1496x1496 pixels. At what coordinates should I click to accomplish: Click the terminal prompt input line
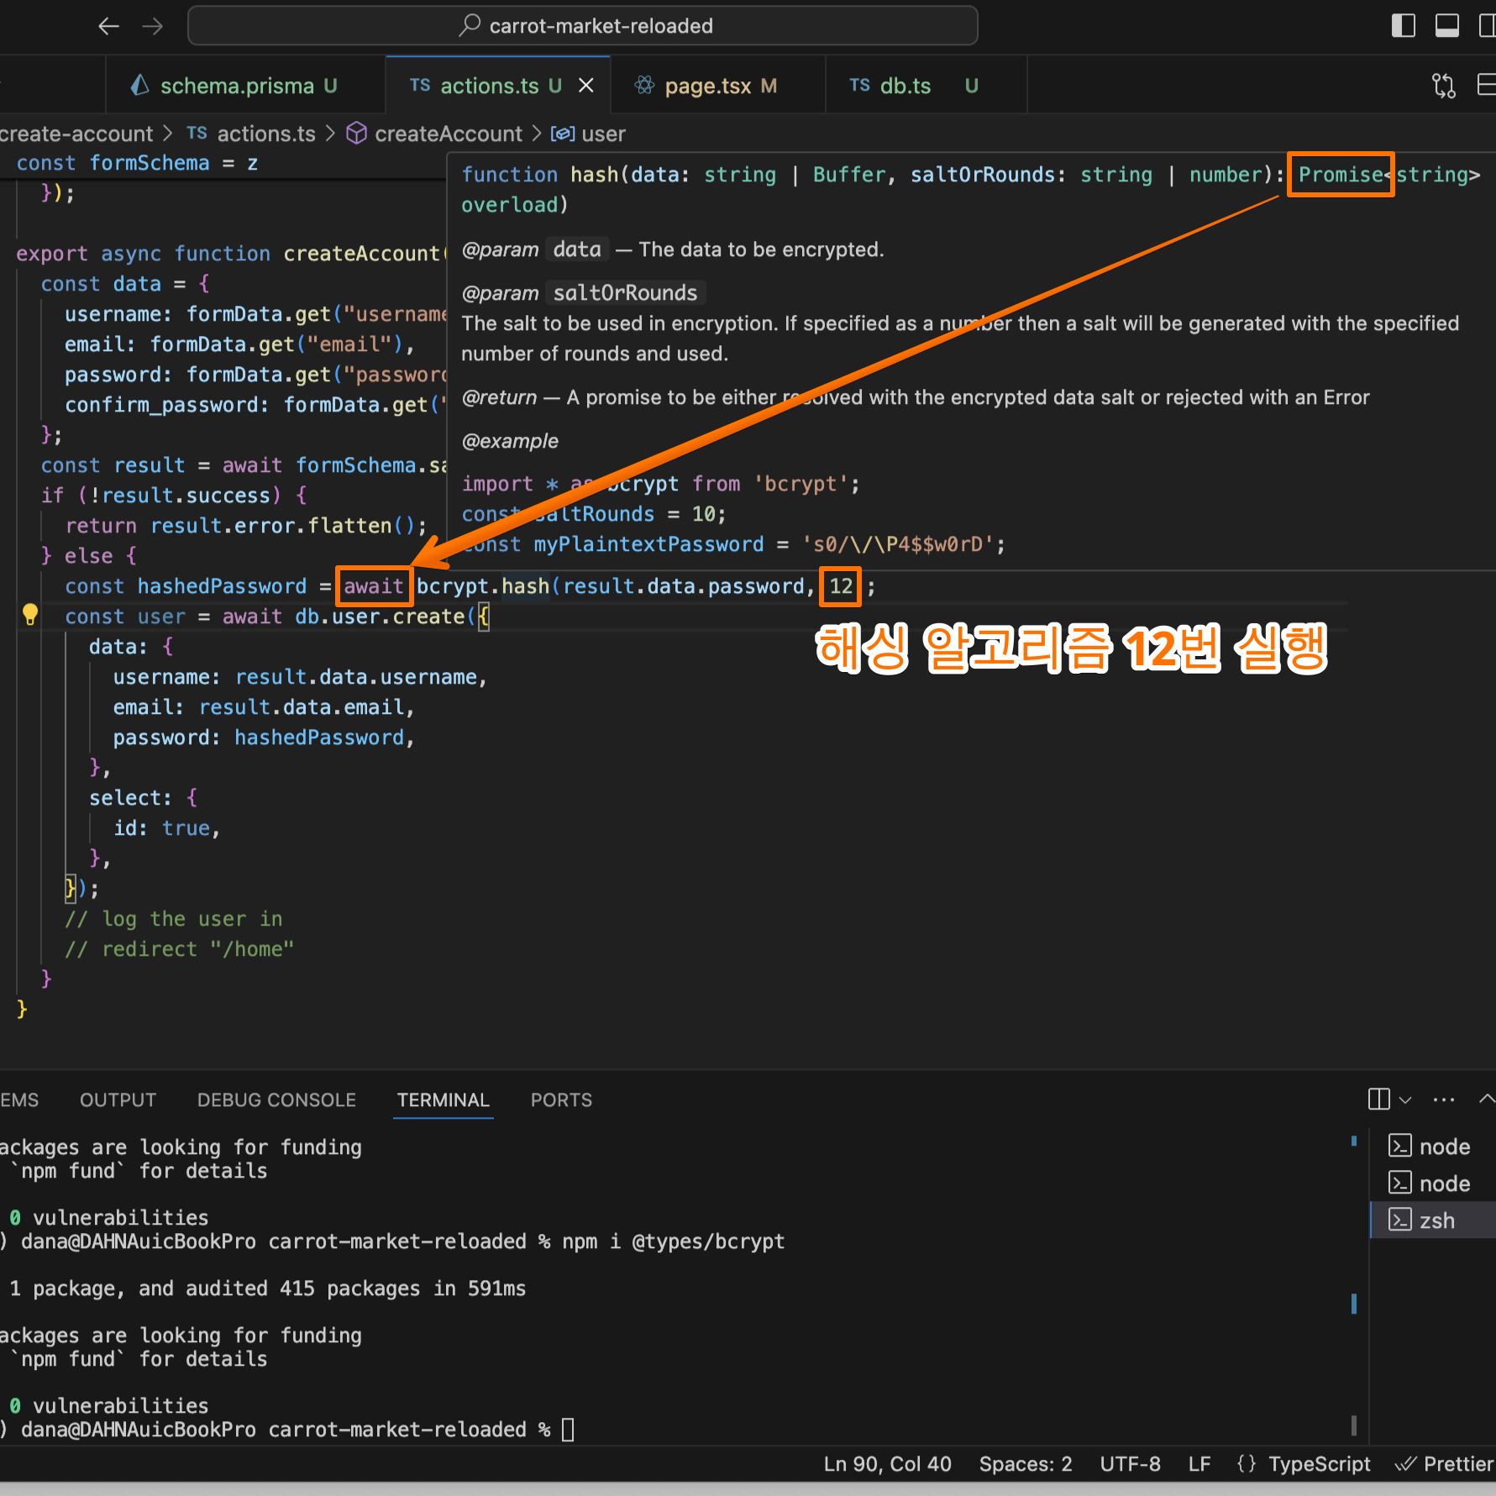[x=286, y=1430]
